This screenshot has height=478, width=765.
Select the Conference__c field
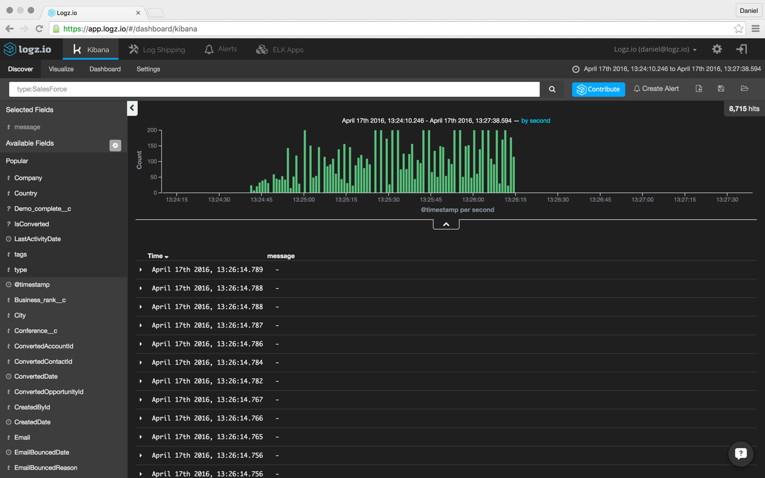pos(36,331)
